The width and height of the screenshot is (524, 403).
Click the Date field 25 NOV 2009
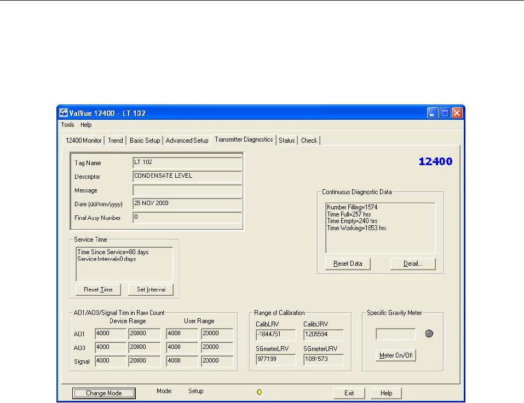pyautogui.click(x=187, y=203)
